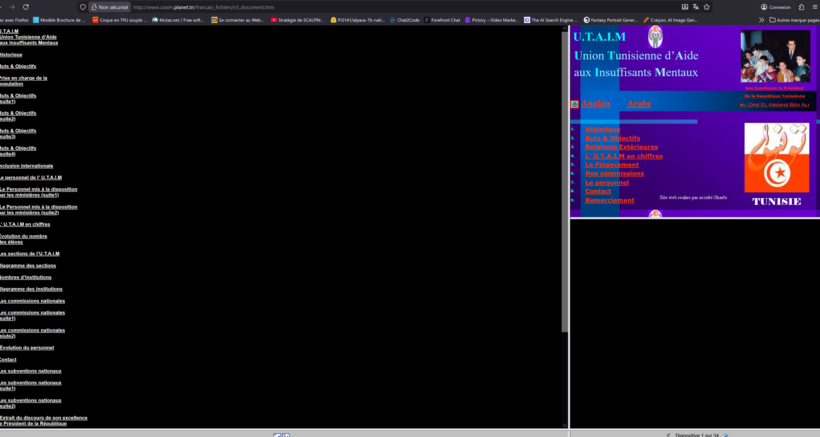Open the Arabe language link
820x437 pixels.
pos(639,104)
